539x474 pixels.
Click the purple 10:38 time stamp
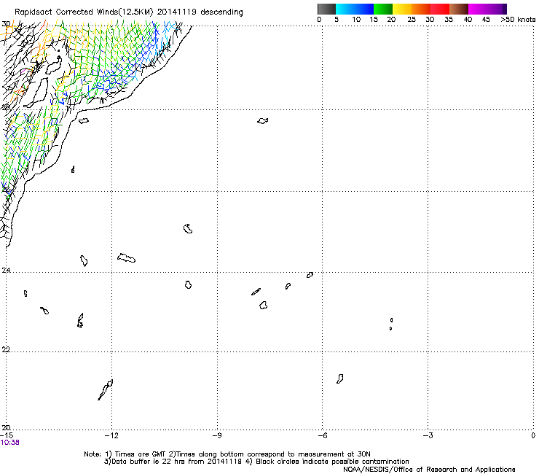click(x=10, y=443)
